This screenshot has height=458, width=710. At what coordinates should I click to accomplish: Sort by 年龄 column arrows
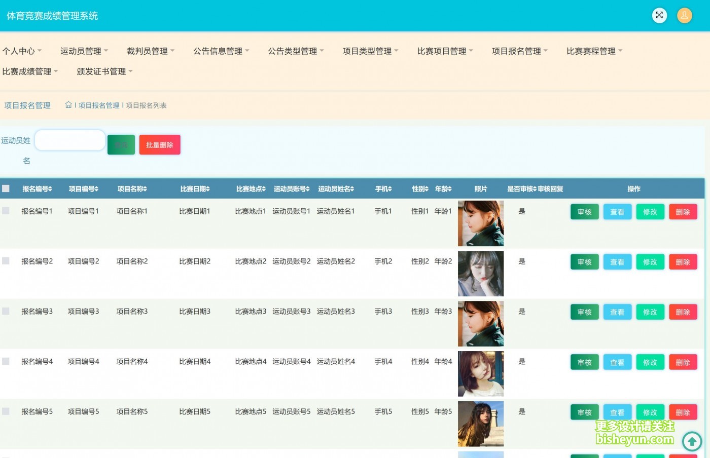tap(450, 189)
